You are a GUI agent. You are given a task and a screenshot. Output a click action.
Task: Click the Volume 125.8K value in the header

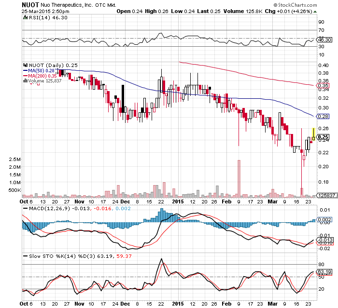pos(243,11)
